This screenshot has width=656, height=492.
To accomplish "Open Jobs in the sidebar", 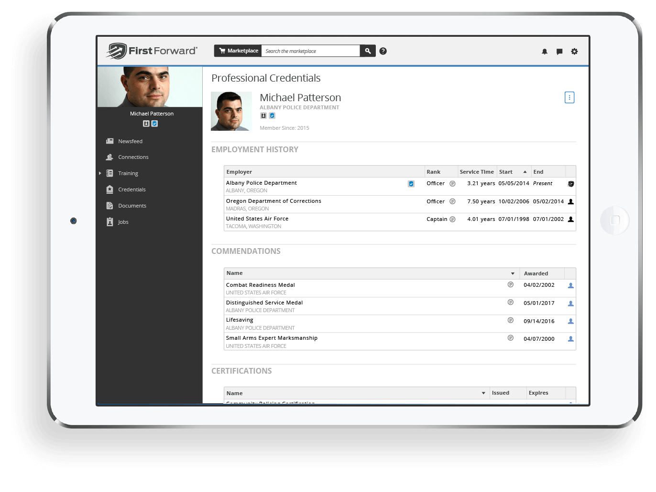I will point(123,222).
